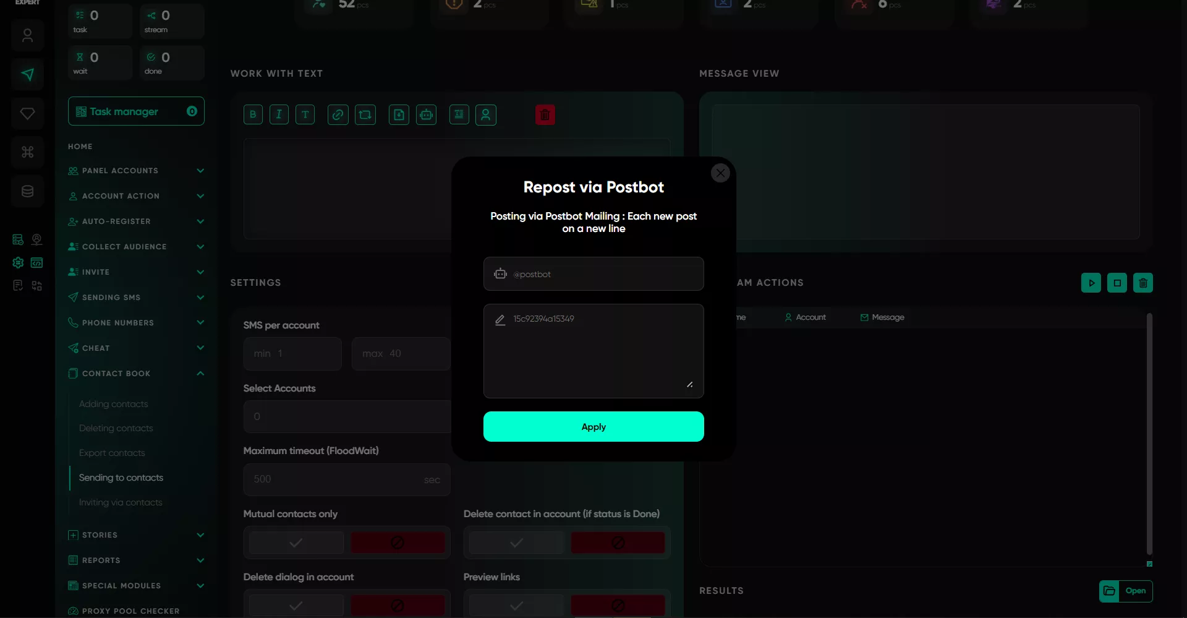This screenshot has height=618, width=1187.
Task: Select the paper-plane sidebar icon
Action: point(27,74)
